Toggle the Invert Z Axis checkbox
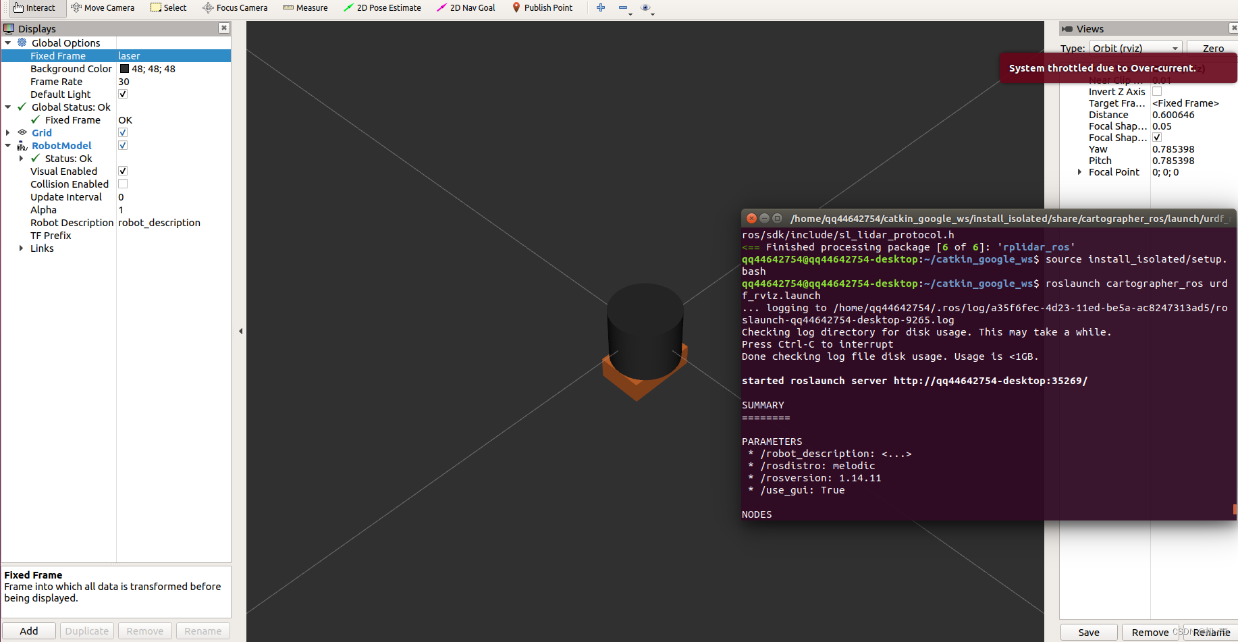 pyautogui.click(x=1157, y=91)
